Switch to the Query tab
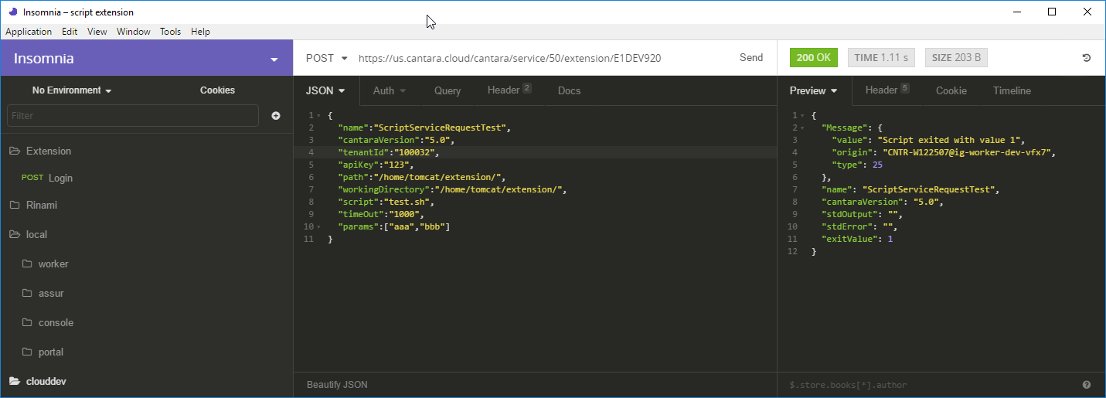1106x398 pixels. point(447,90)
